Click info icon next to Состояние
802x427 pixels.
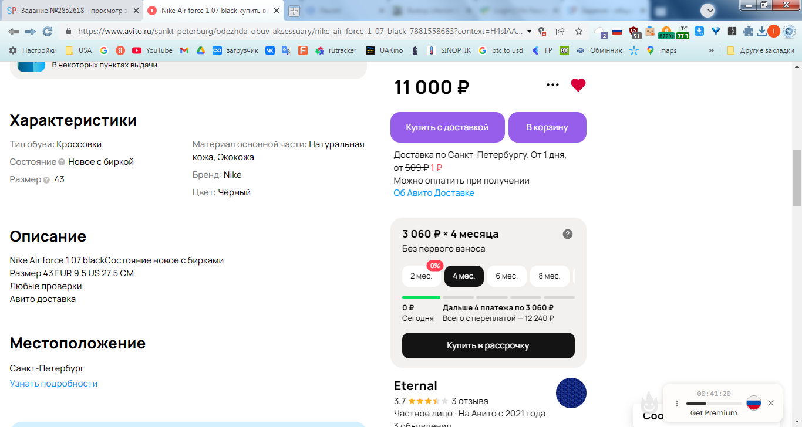tap(62, 162)
